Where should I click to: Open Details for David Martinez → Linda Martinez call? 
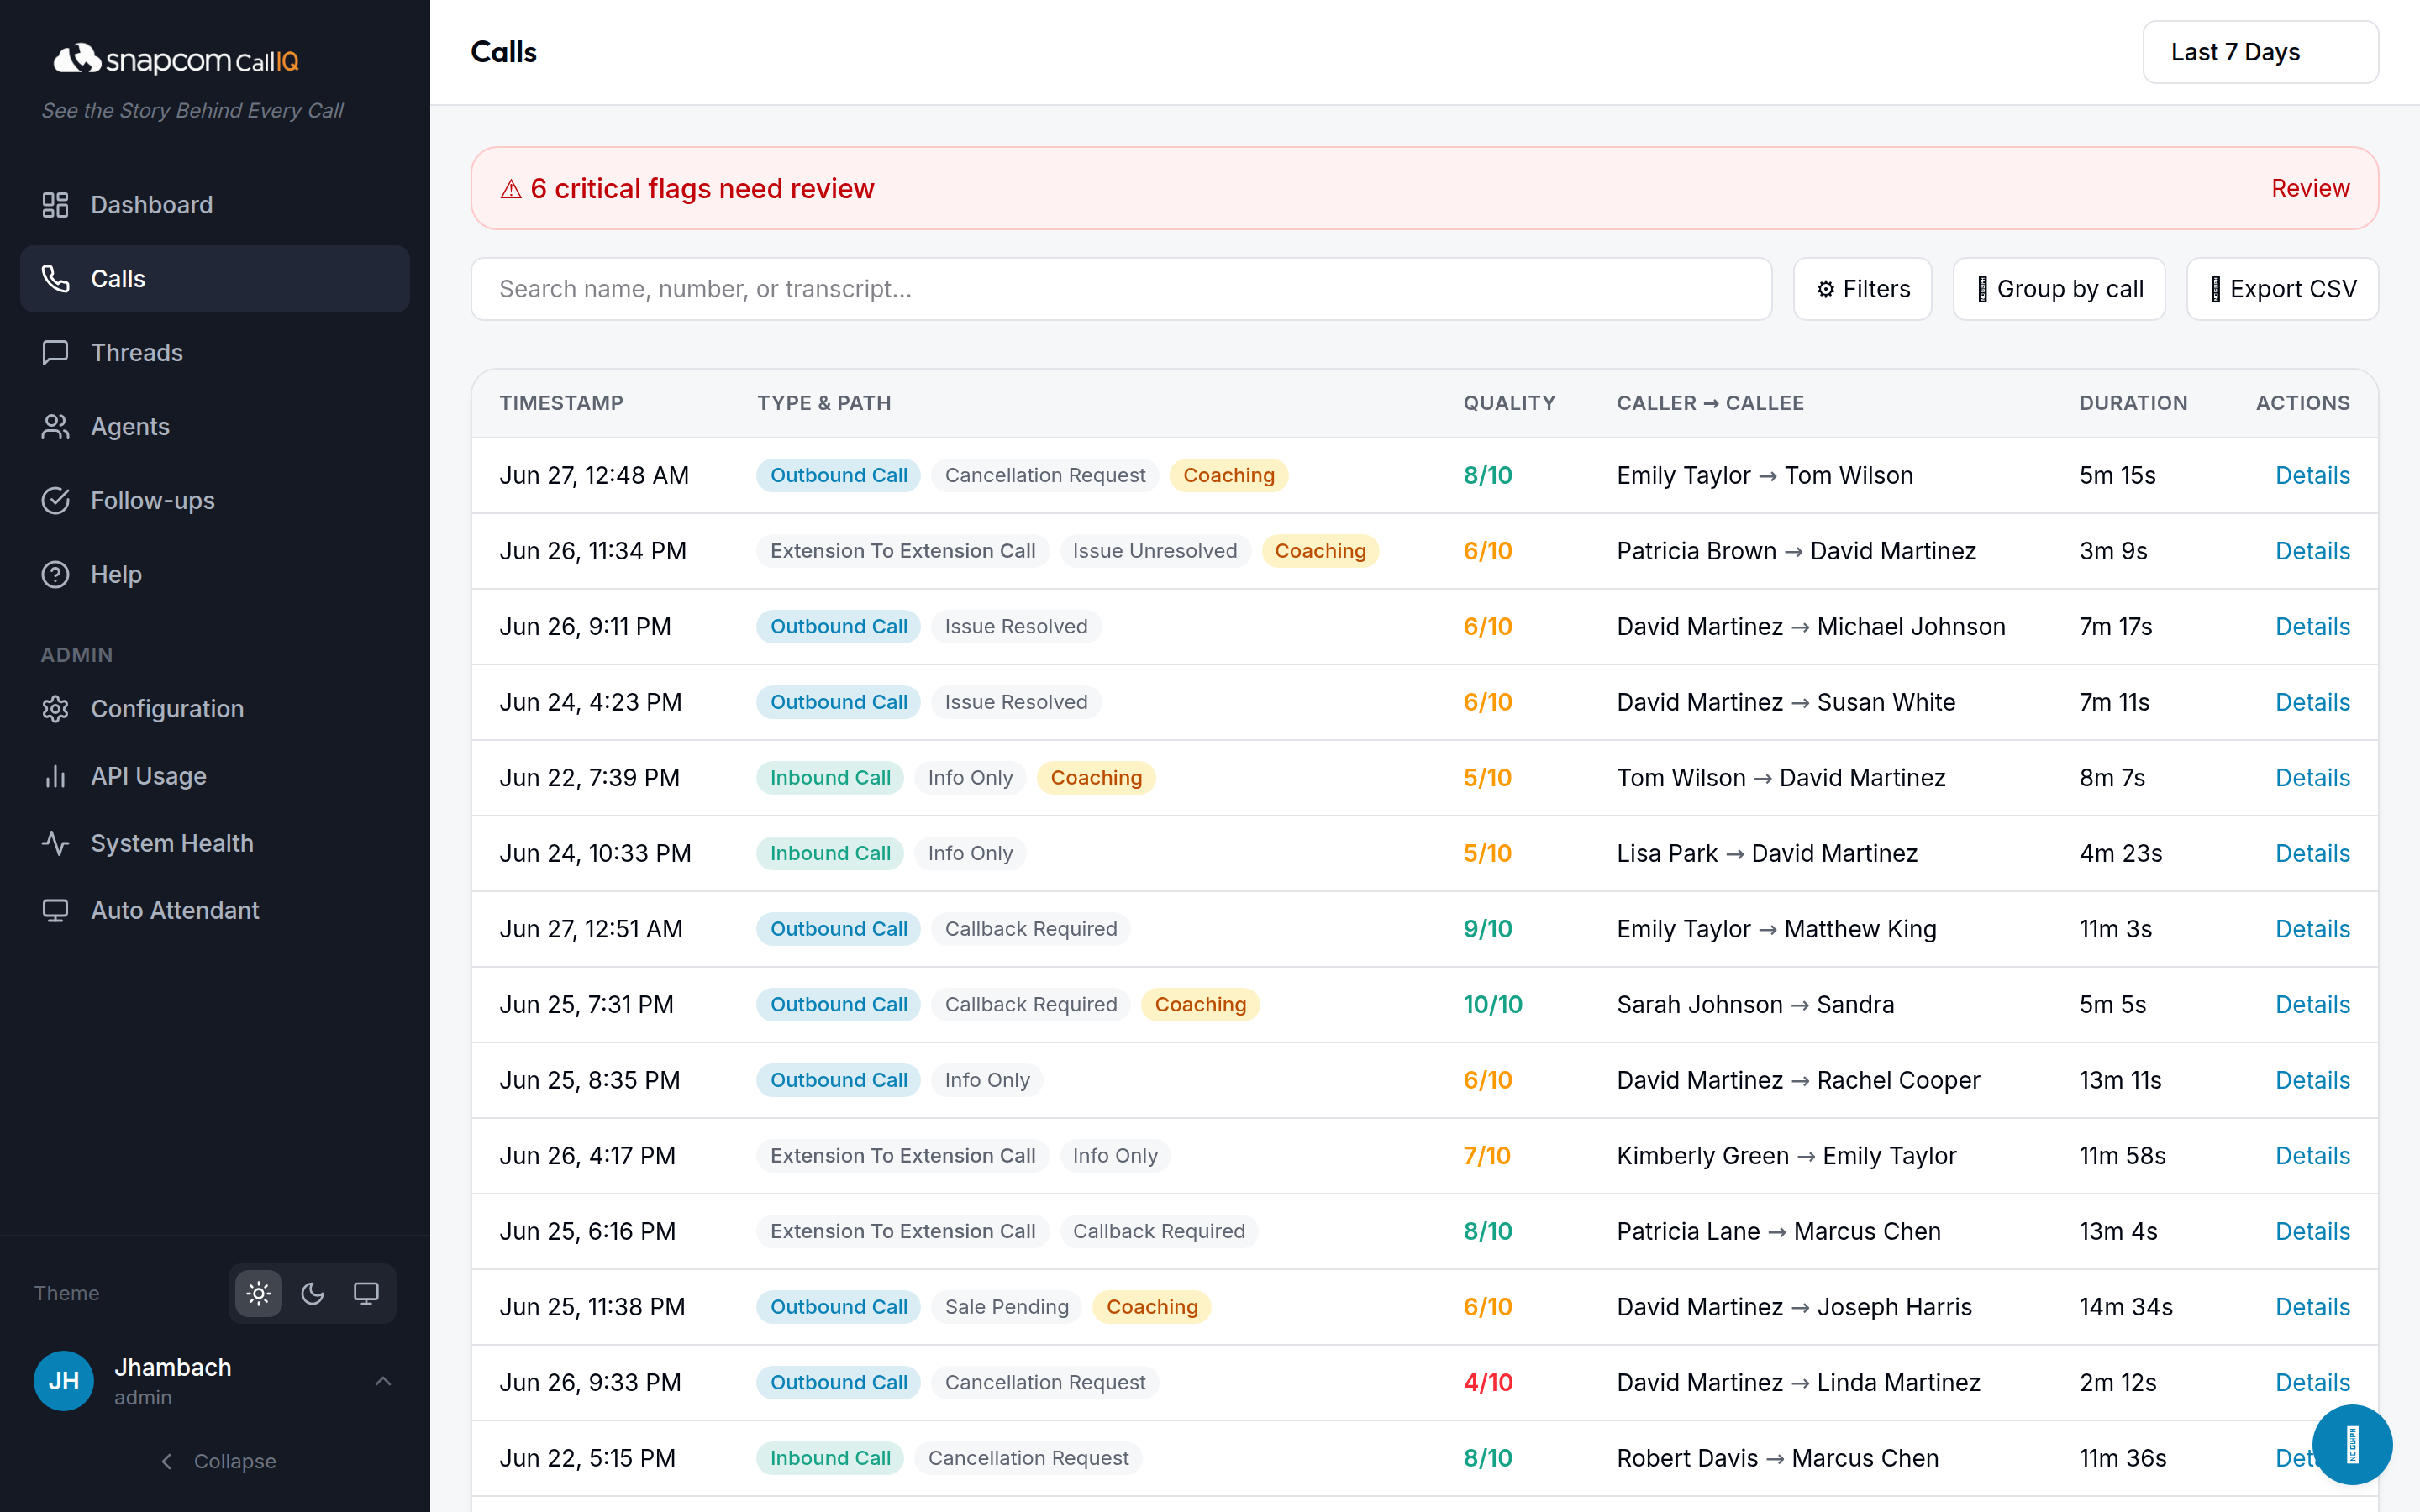(2312, 1383)
